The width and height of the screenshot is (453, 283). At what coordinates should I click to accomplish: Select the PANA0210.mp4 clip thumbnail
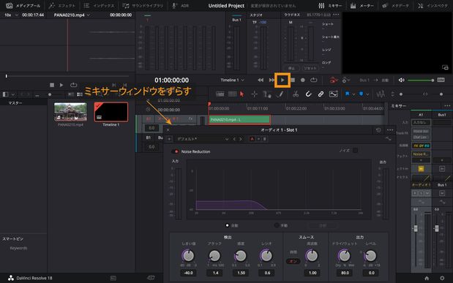(70, 112)
